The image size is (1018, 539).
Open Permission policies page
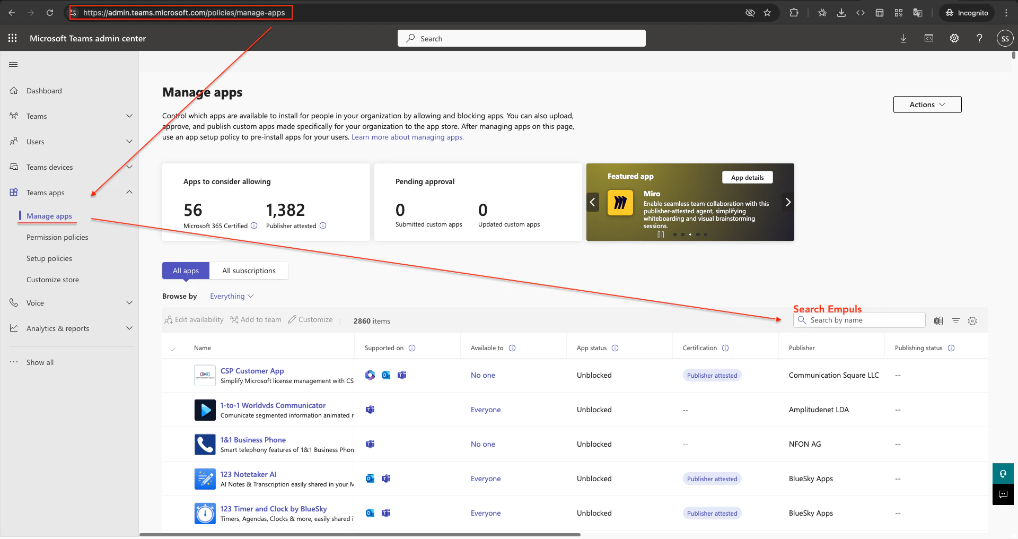pyautogui.click(x=57, y=237)
